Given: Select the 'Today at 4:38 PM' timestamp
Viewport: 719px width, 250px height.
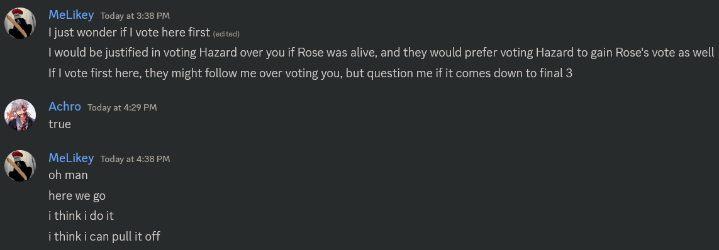Looking at the screenshot, I should point(135,159).
